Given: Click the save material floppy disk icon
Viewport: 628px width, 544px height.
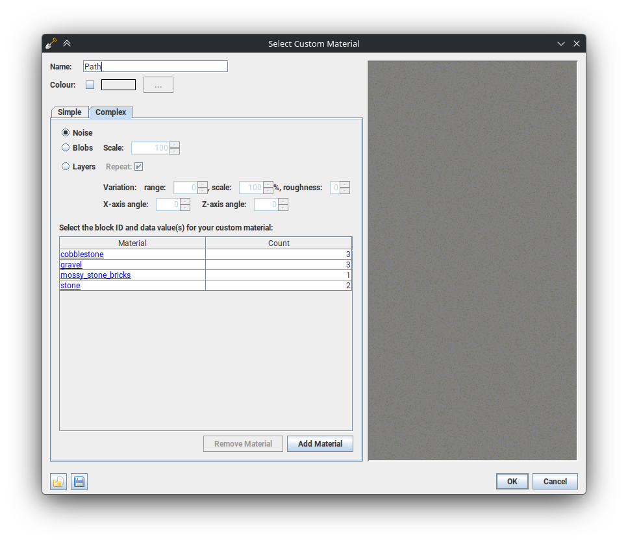Looking at the screenshot, I should pos(79,482).
